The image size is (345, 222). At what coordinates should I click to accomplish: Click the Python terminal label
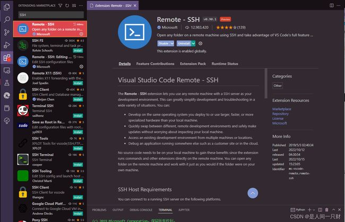[298, 210]
